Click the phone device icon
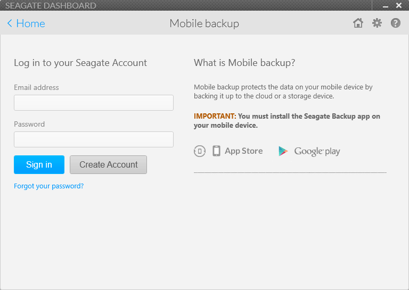The height and width of the screenshot is (290, 409). click(216, 151)
